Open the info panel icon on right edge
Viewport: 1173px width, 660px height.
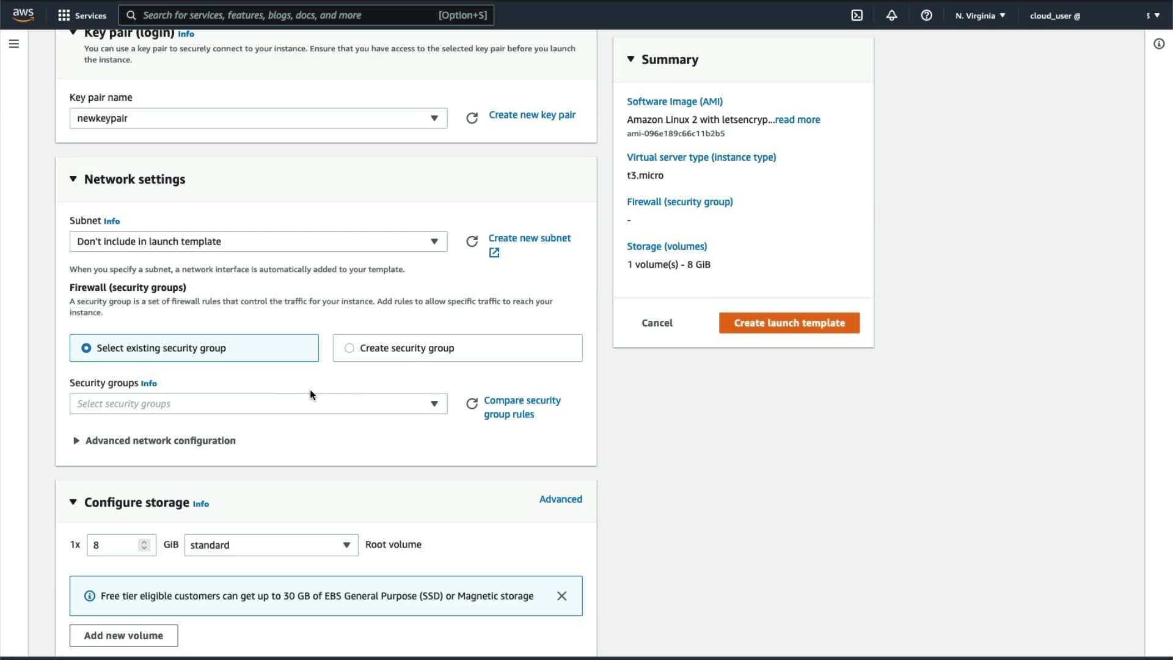pos(1159,44)
